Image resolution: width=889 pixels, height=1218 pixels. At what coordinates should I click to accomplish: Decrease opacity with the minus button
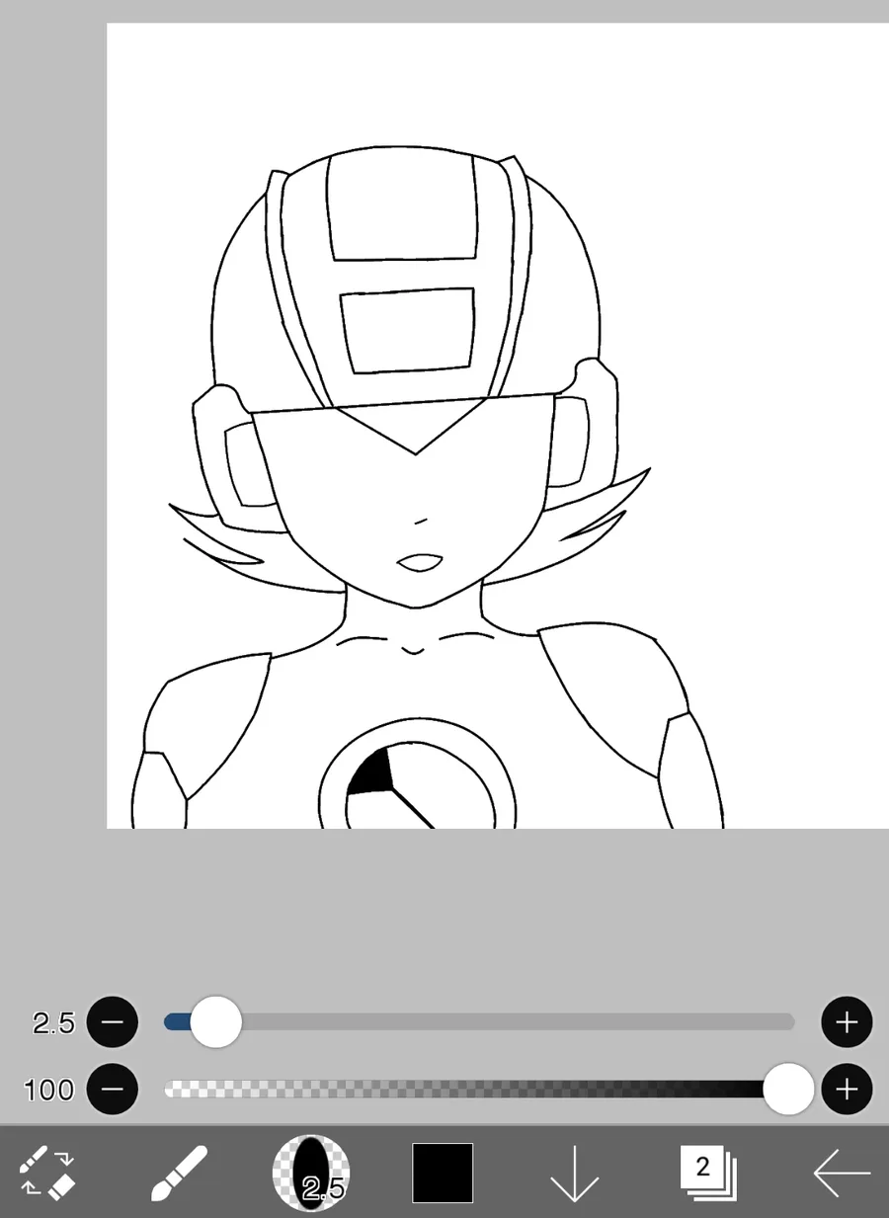113,1089
